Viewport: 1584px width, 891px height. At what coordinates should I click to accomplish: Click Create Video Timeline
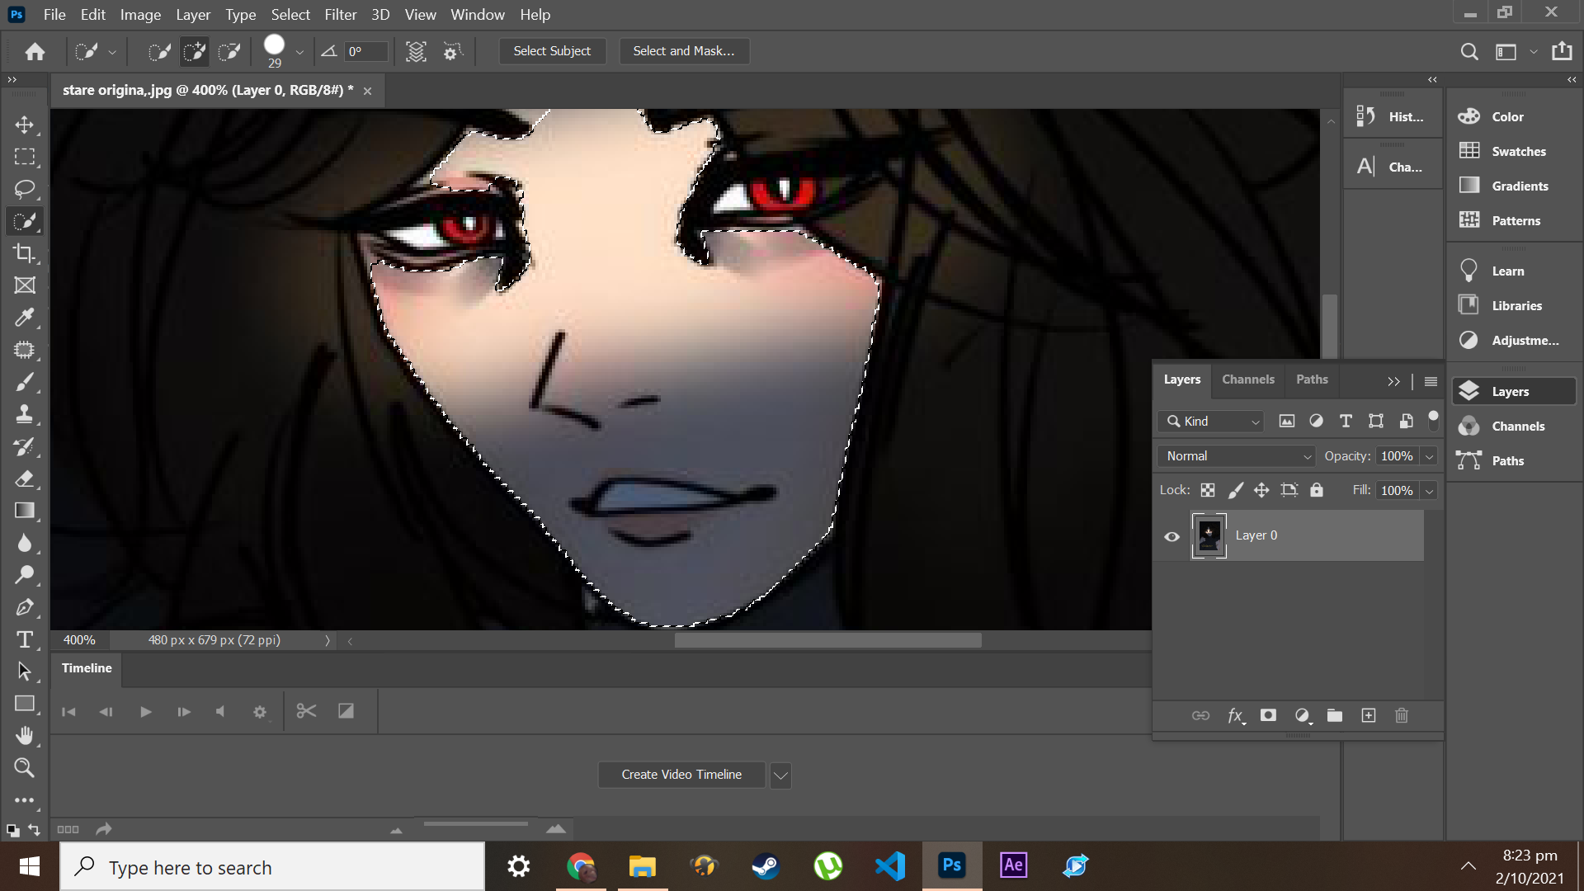point(681,774)
